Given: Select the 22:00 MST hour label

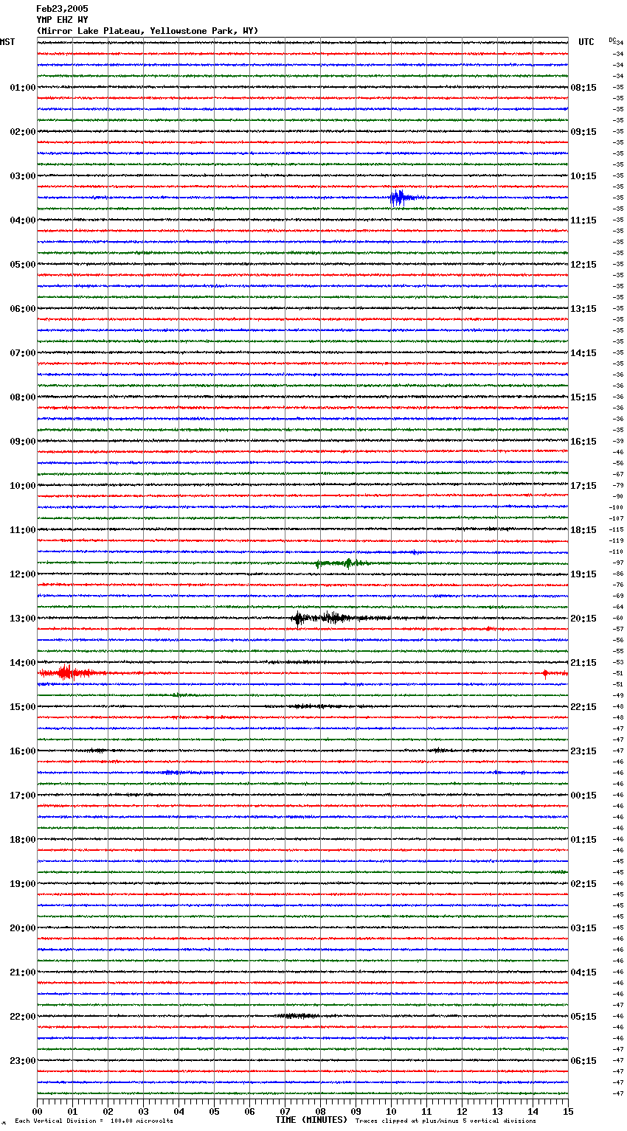Looking at the screenshot, I should [23, 1017].
